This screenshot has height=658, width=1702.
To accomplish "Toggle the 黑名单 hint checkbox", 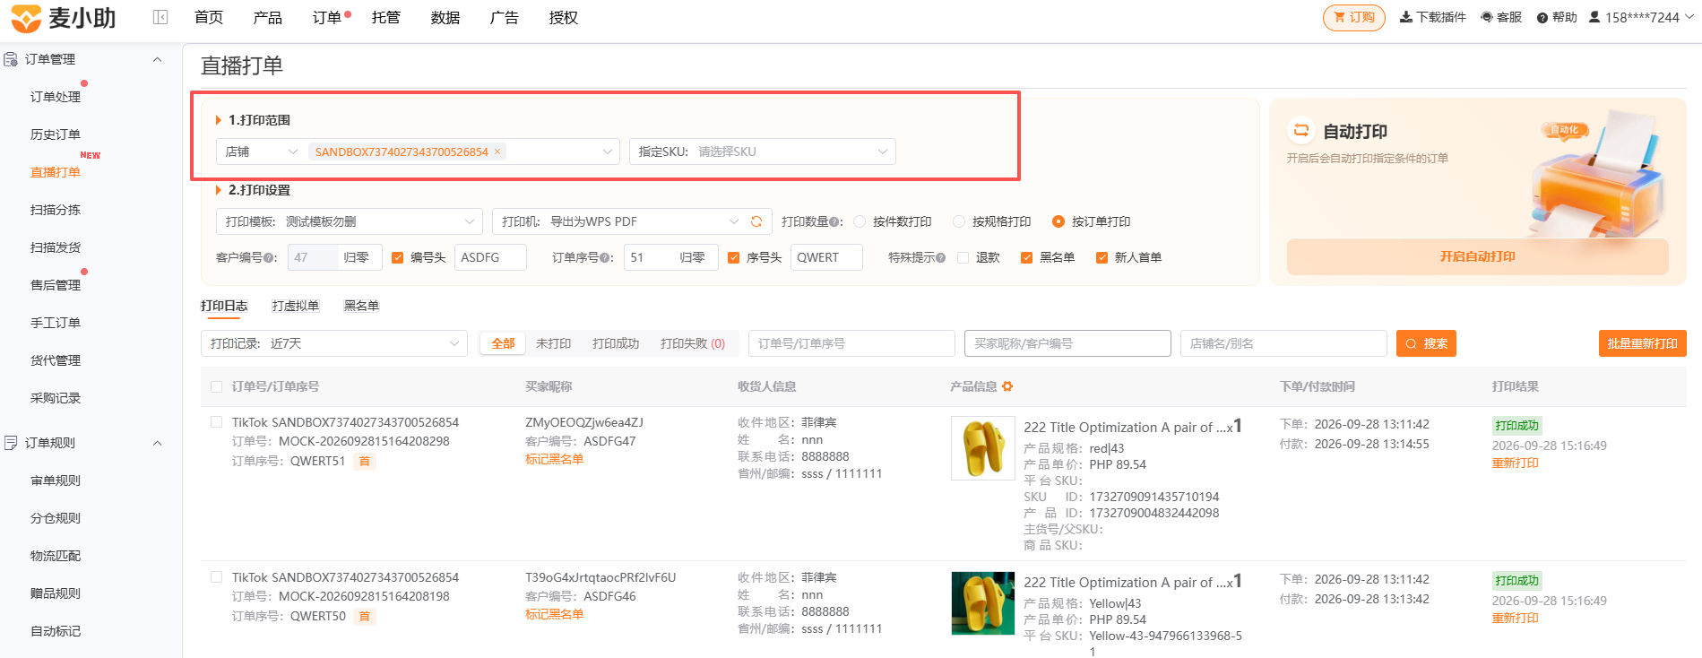I will tap(1026, 258).
